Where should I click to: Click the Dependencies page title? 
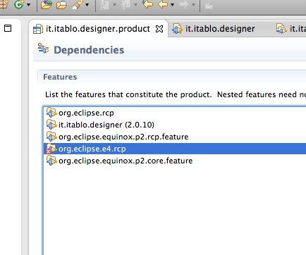[89, 50]
